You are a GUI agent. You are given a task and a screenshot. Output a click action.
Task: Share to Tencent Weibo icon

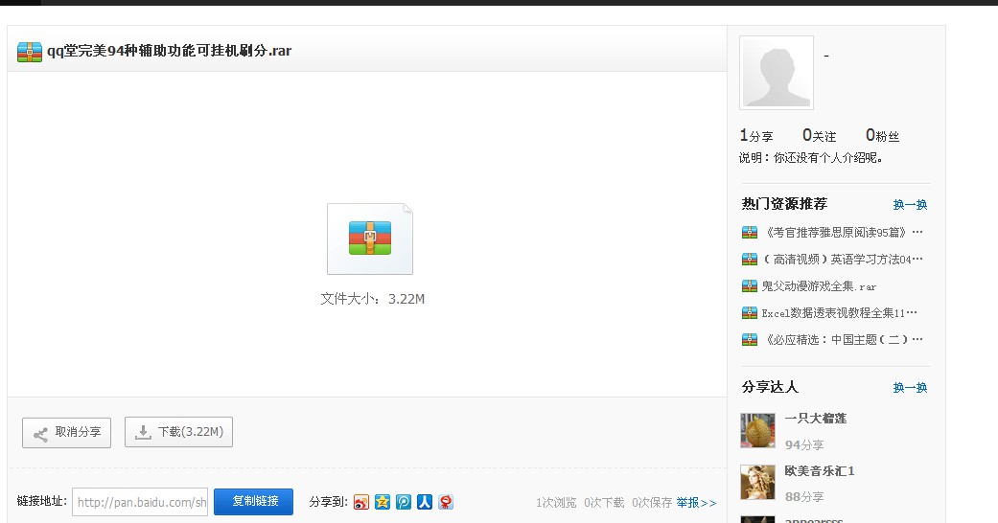click(x=404, y=502)
